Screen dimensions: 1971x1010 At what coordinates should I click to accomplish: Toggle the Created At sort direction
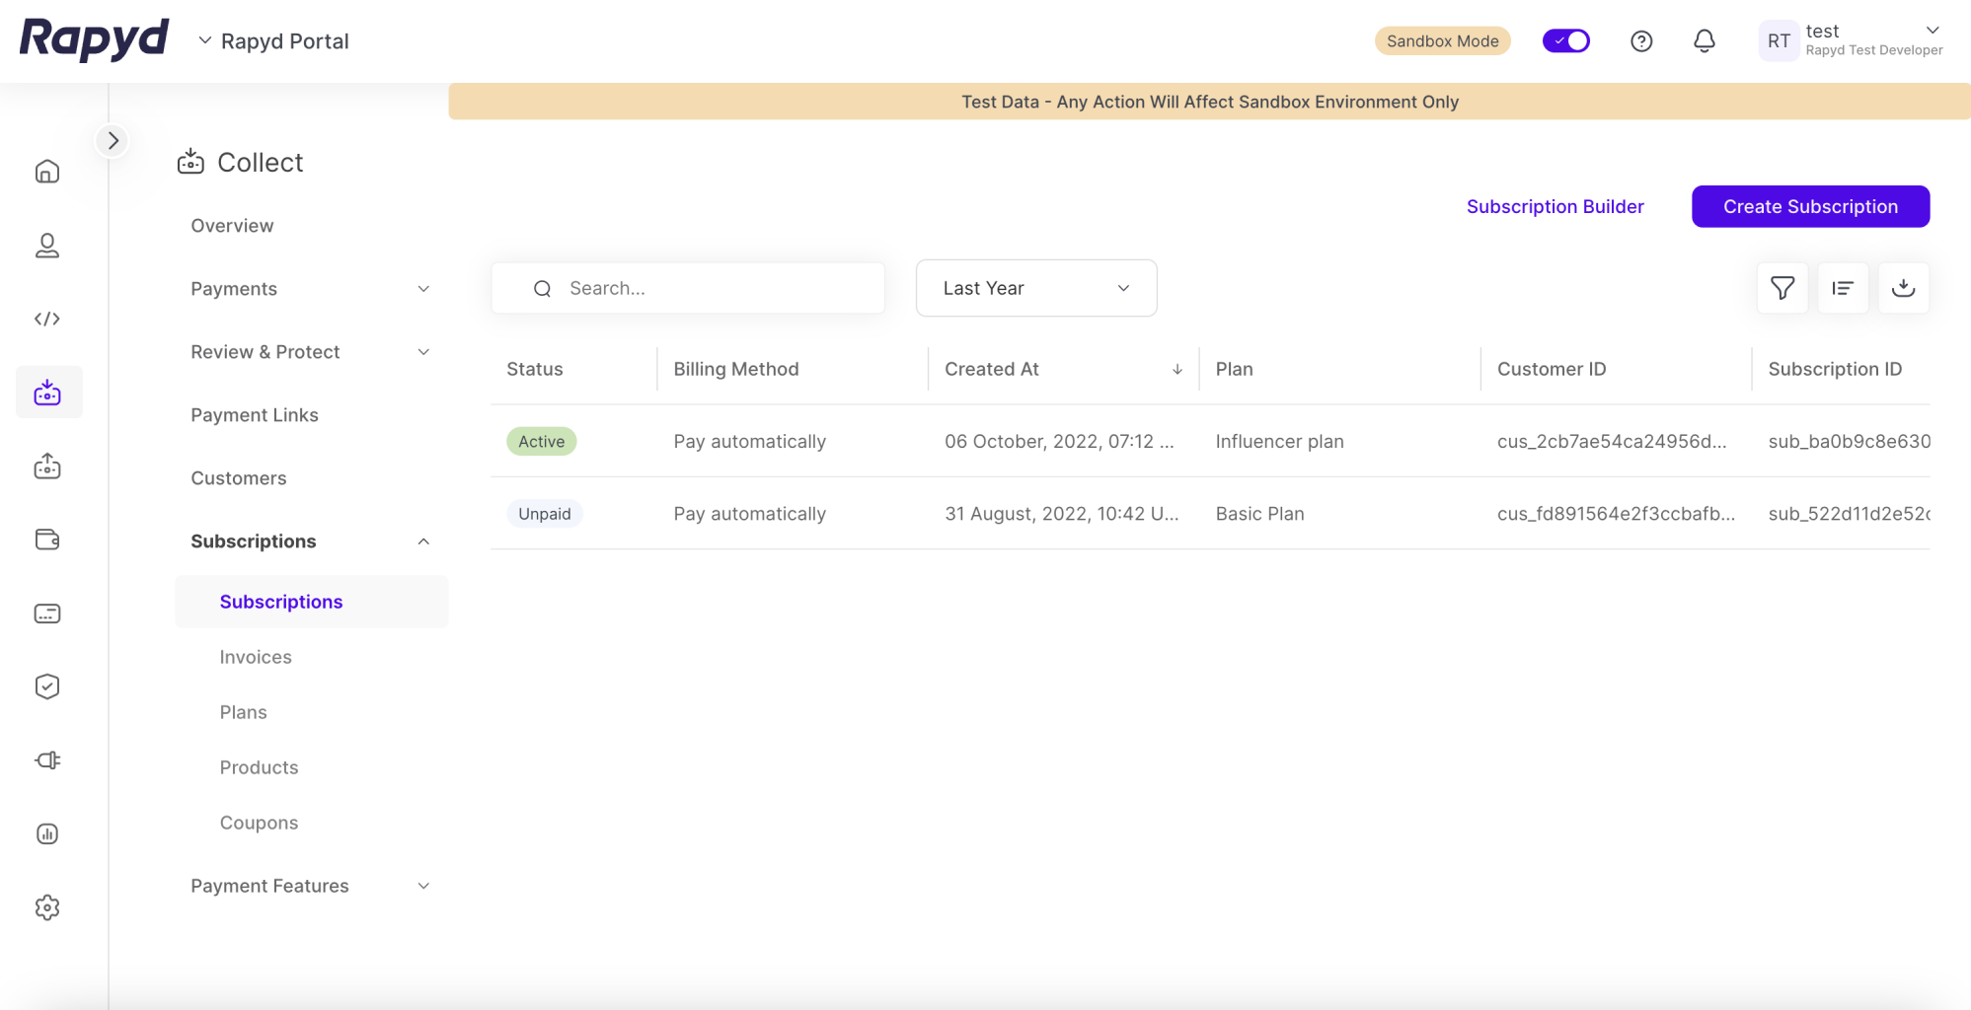1176,369
